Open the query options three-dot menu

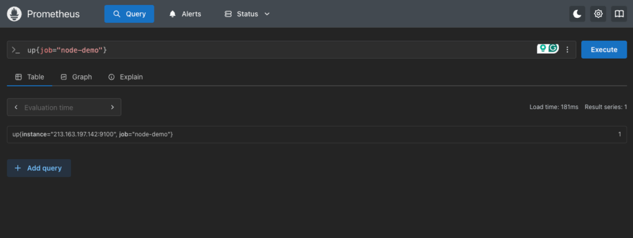[567, 49]
